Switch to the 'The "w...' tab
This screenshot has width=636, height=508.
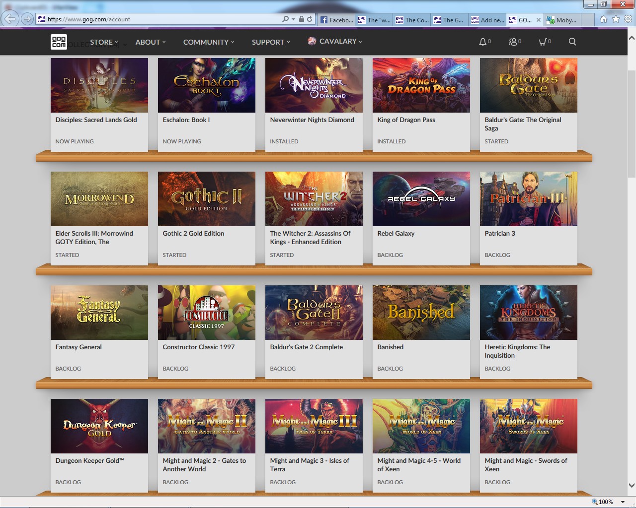coord(374,20)
